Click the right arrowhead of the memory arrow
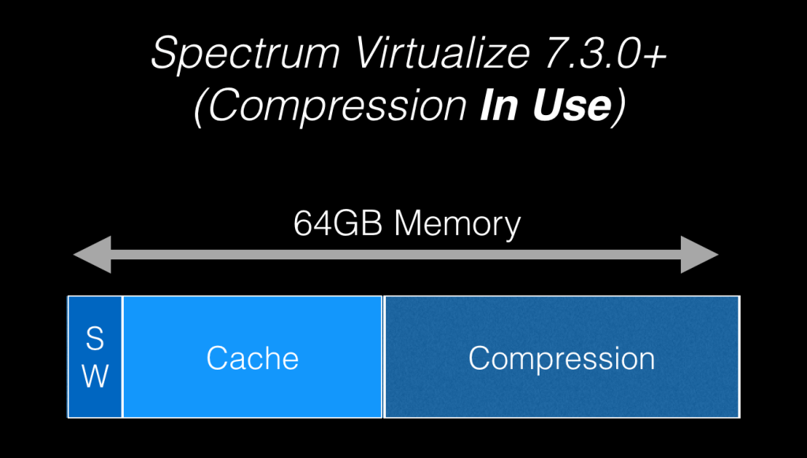The height and width of the screenshot is (458, 807). click(x=699, y=255)
